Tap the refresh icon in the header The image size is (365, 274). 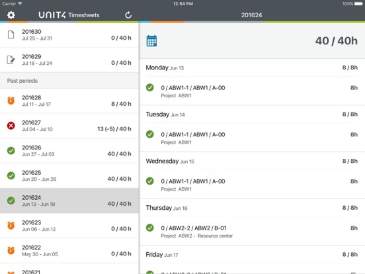(128, 15)
